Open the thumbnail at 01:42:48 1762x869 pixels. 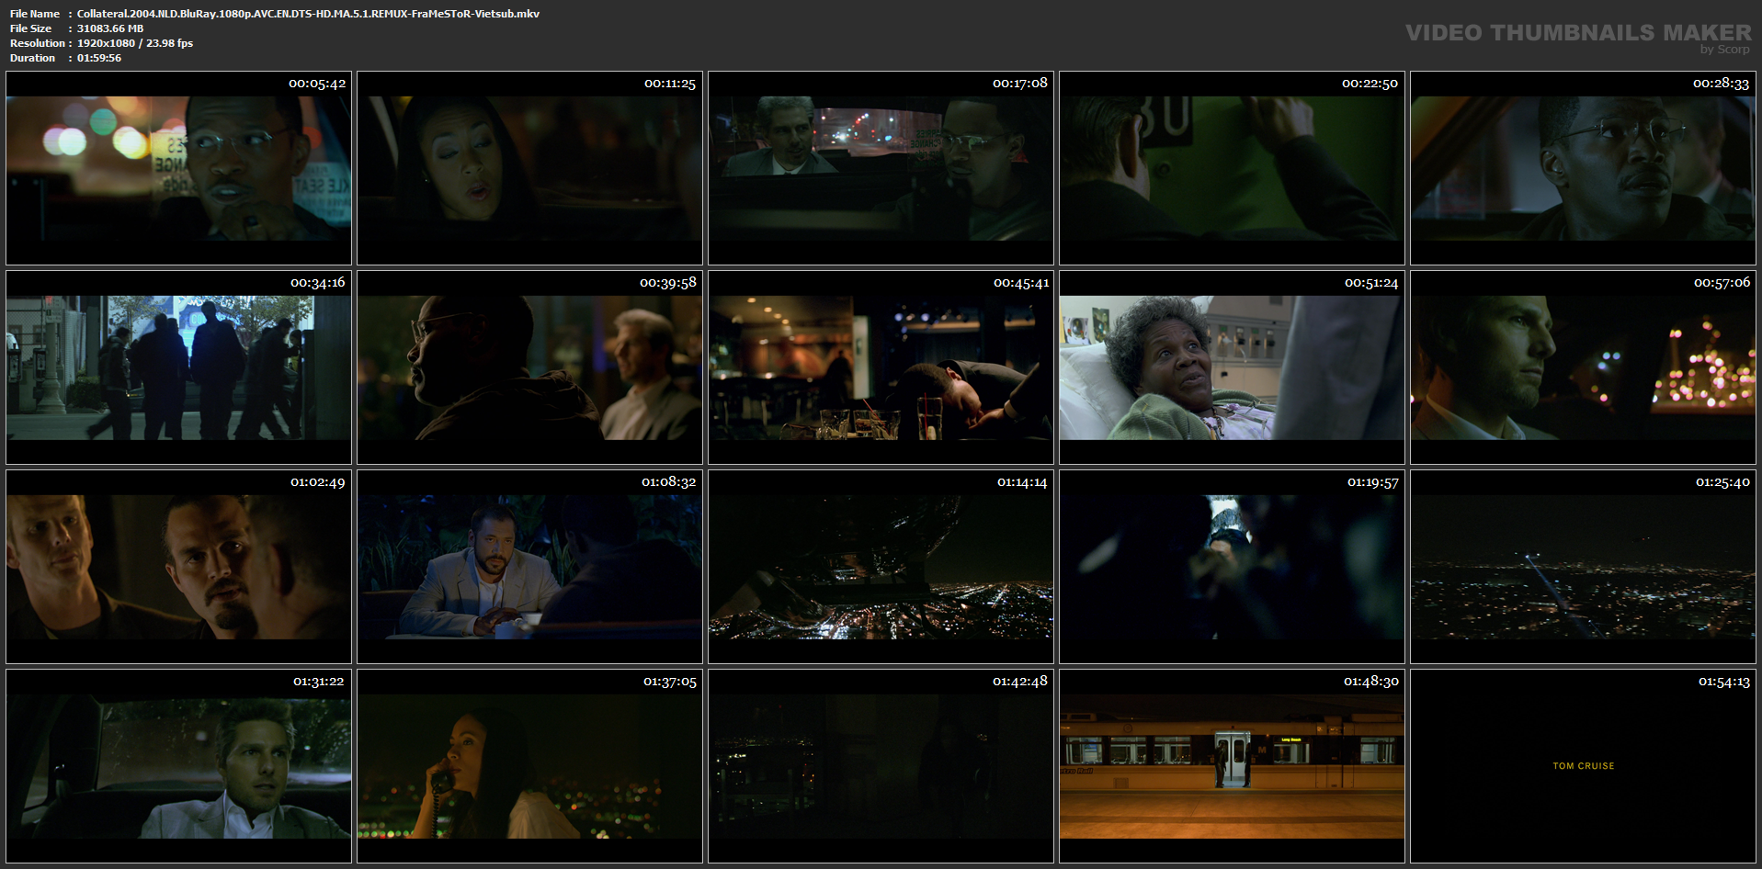point(881,766)
